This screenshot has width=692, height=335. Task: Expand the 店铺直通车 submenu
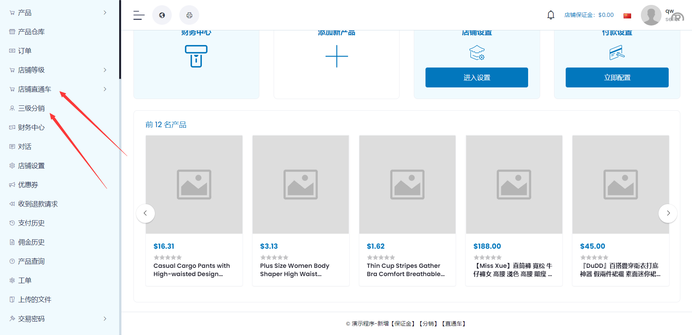coord(105,89)
